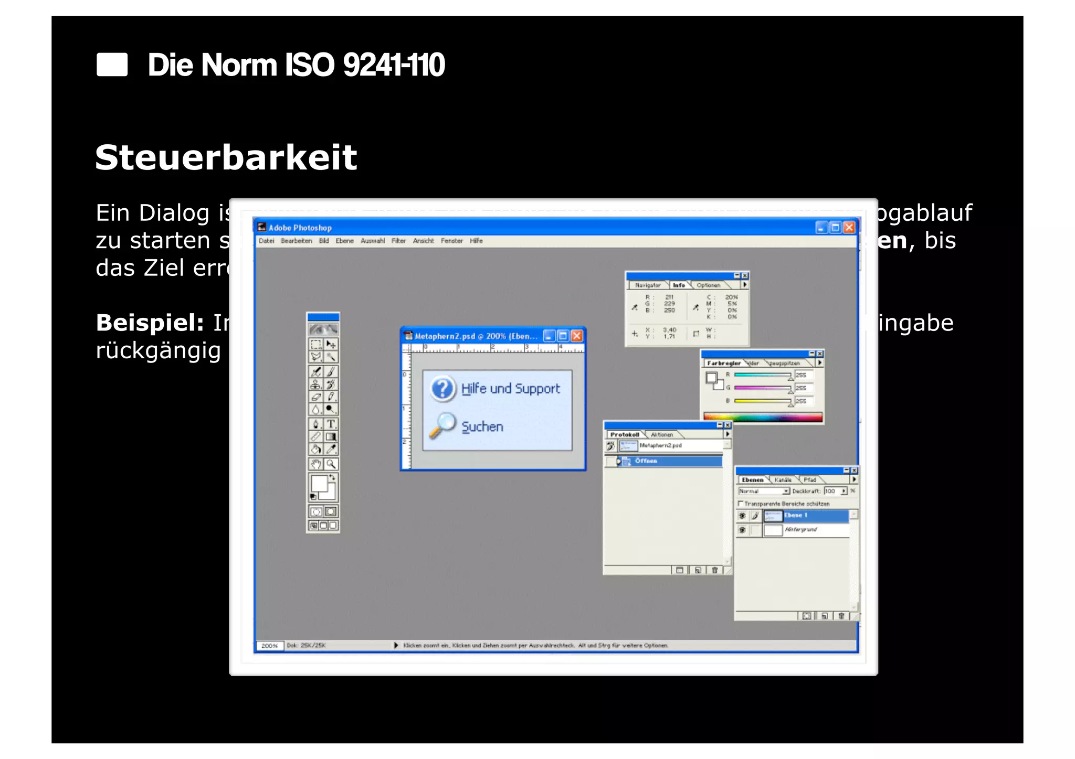
Task: Select the Type tool
Action: pyautogui.click(x=331, y=424)
